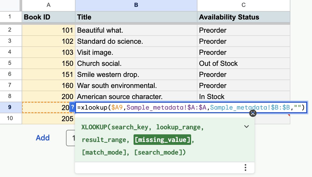The height and width of the screenshot is (177, 312).
Task: Select American source character. cell
Action: 136,97
